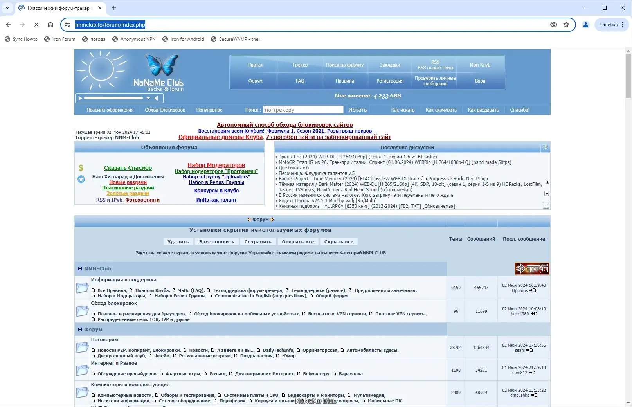Open the site information icon in the address bar
Viewport: 632px width, 407px height.
[x=67, y=25]
